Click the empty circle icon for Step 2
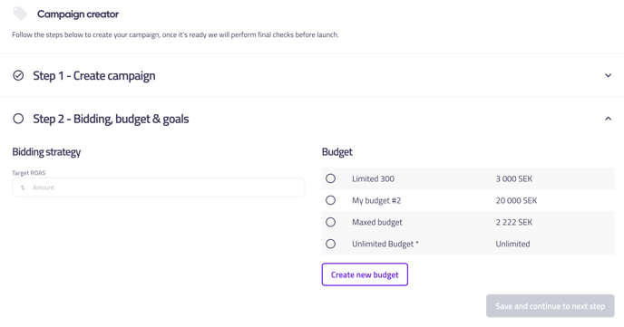The width and height of the screenshot is (624, 327). [18, 119]
